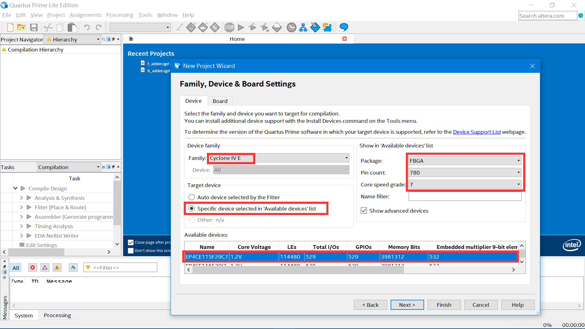Open the Device Support List link
585x329 pixels.
477,132
